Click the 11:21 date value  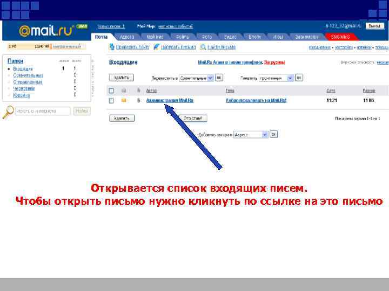(x=332, y=100)
